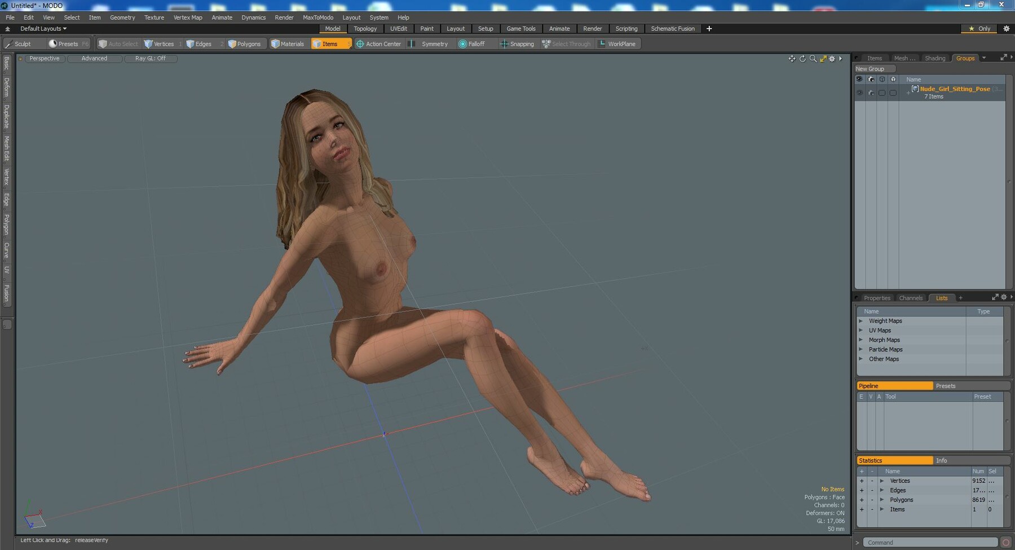Select the Channels tab
1015x550 pixels.
[911, 298]
